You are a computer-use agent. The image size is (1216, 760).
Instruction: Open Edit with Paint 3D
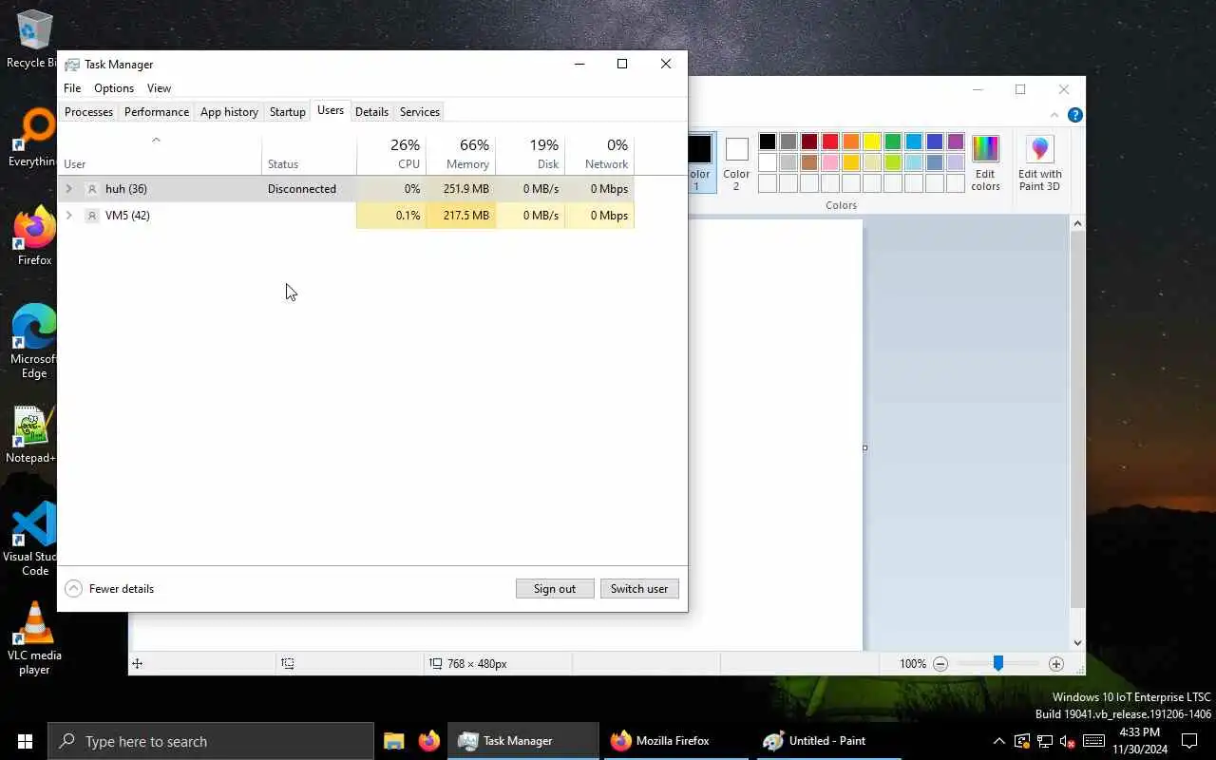click(1039, 162)
